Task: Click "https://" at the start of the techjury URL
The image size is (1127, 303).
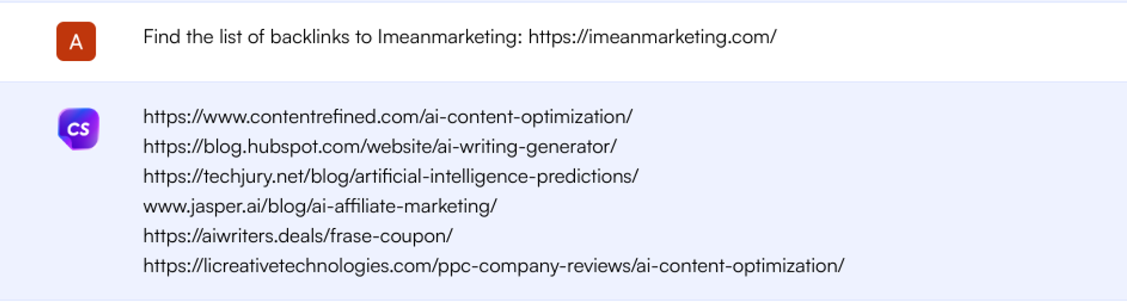Action: [x=172, y=177]
